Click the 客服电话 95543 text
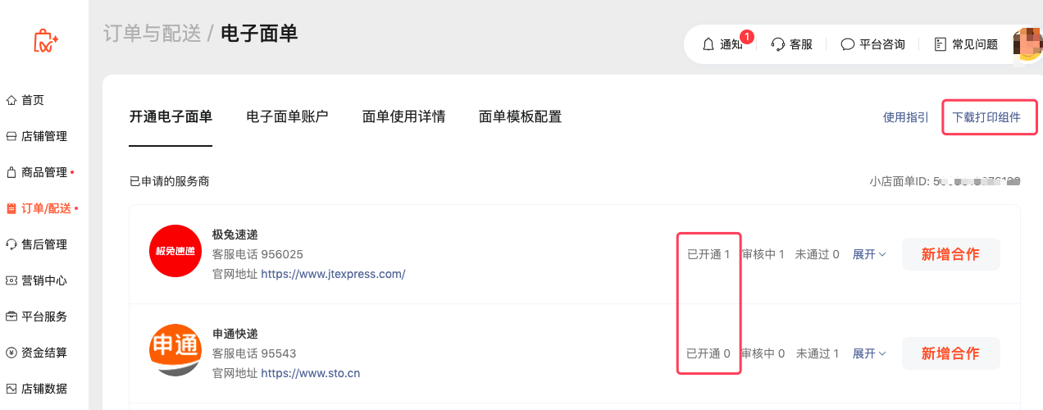1043x410 pixels. click(x=254, y=353)
